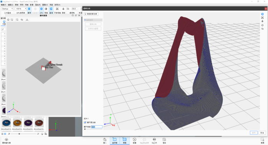Click the cloud download icon in library footer
268x145 pixels.
42,134
